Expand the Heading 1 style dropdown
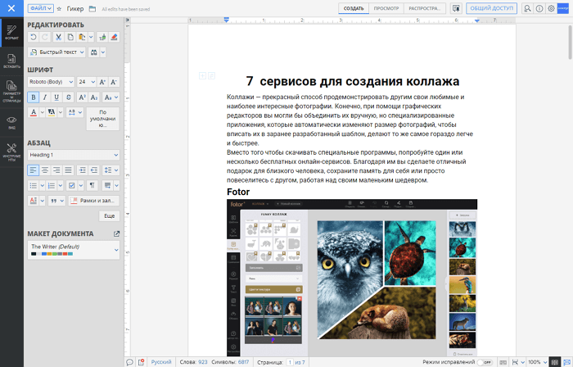573x367 pixels. click(x=74, y=155)
